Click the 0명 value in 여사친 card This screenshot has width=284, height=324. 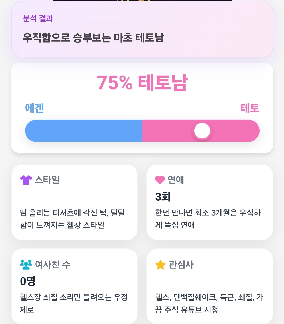(28, 281)
